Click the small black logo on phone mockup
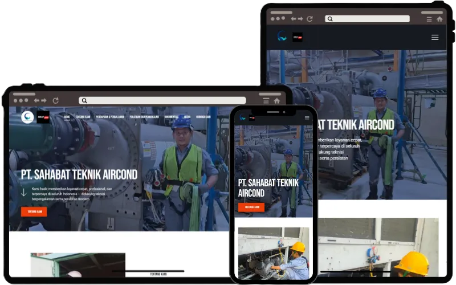The width and height of the screenshot is (456, 285). click(252, 118)
